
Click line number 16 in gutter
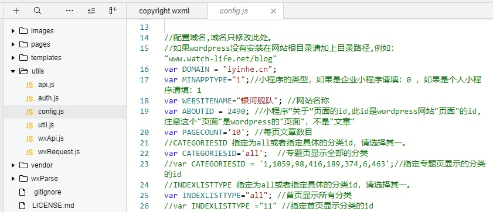point(144,69)
